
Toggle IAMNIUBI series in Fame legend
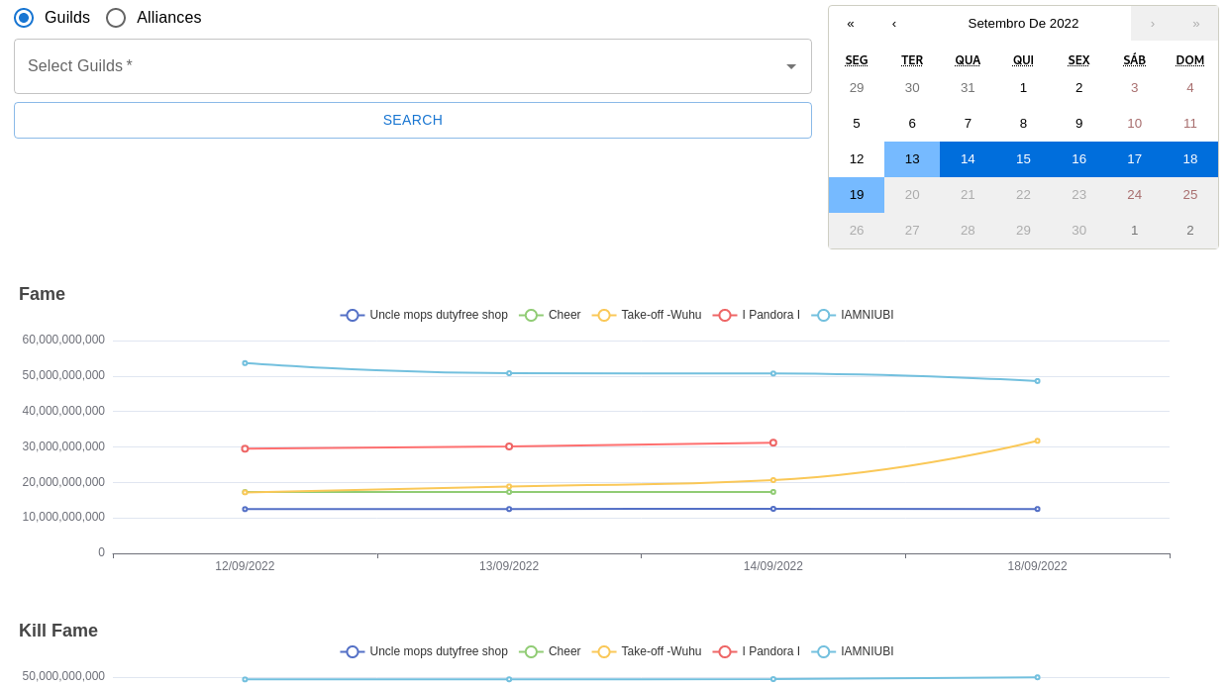click(853, 315)
